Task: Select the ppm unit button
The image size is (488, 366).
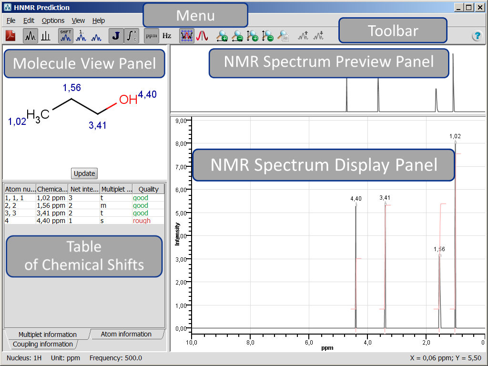Action: point(152,36)
